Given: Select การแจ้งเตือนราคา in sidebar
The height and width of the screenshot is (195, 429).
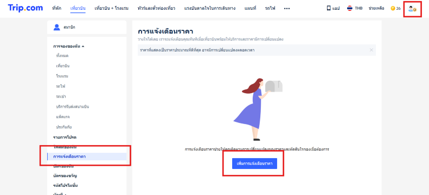Looking at the screenshot, I should [86, 157].
